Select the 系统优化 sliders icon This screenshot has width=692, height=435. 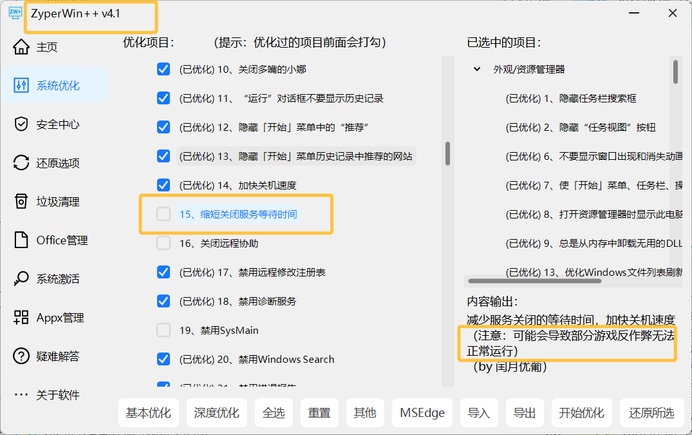click(21, 86)
